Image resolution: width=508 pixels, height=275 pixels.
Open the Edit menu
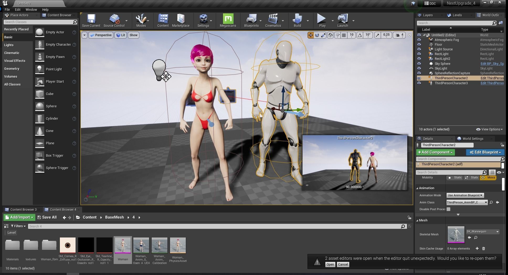point(18,9)
